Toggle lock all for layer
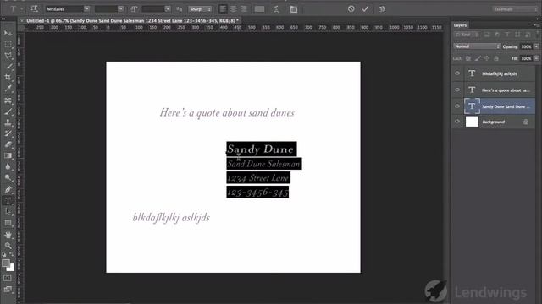 coord(496,58)
